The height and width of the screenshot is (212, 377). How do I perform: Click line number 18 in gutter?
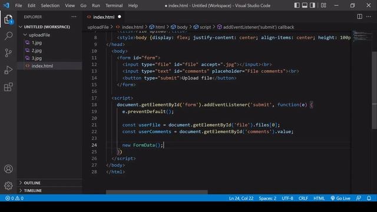pyautogui.click(x=94, y=105)
